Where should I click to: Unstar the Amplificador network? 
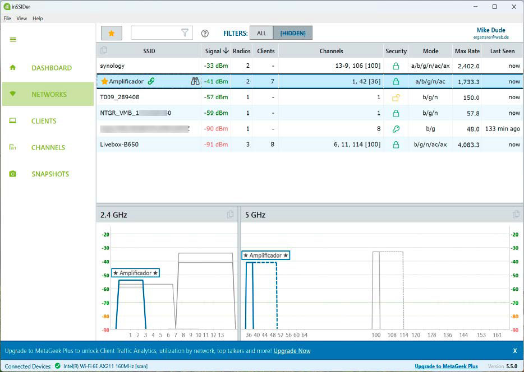(x=104, y=81)
